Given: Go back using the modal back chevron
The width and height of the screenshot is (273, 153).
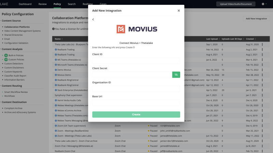Looking at the screenshot, I should pyautogui.click(x=93, y=19).
